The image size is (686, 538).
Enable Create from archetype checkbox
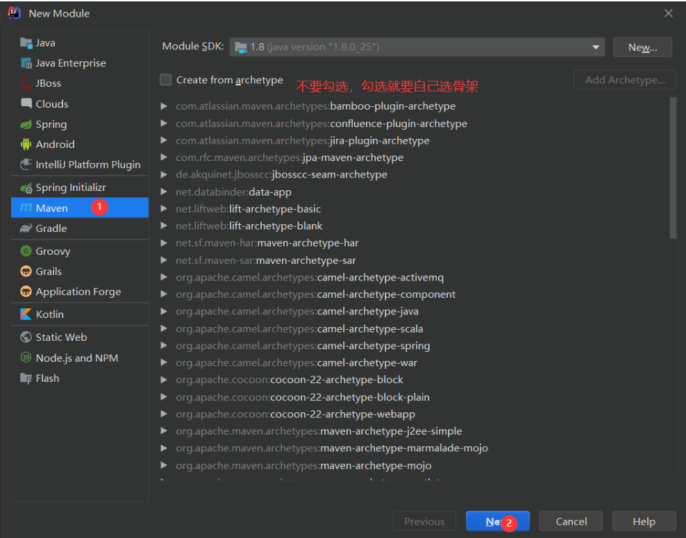coord(166,80)
